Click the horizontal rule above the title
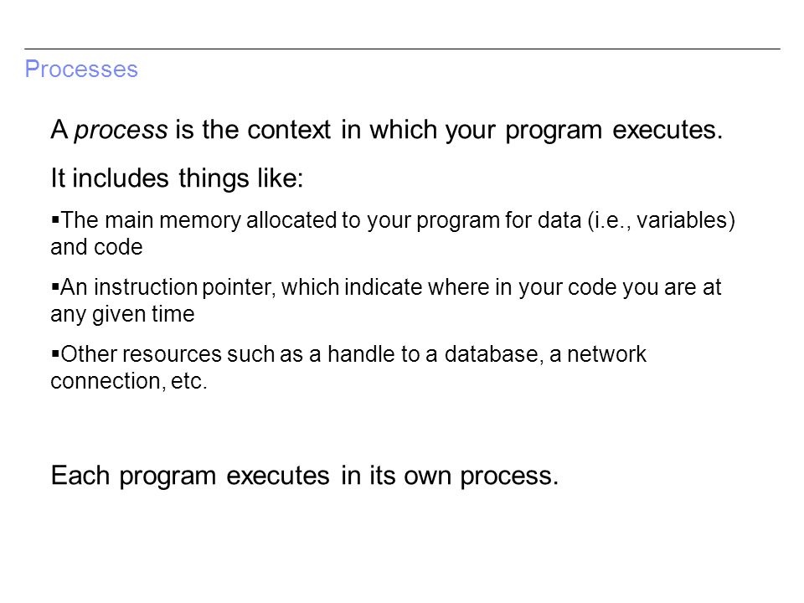804x603 pixels. [x=402, y=49]
